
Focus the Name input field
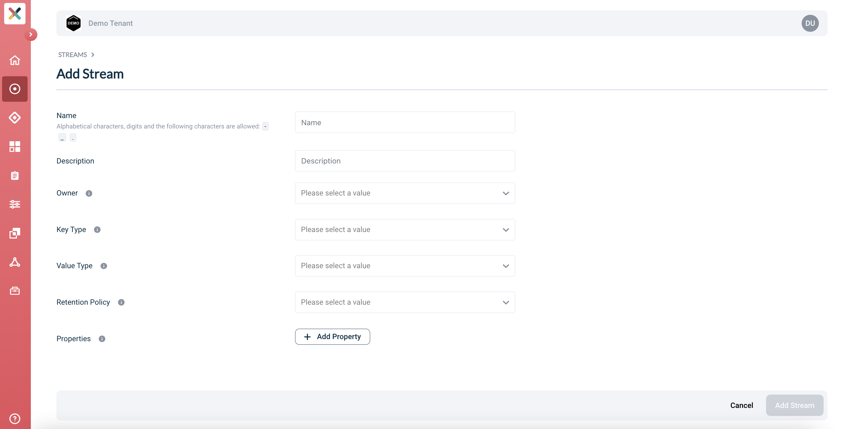tap(405, 123)
